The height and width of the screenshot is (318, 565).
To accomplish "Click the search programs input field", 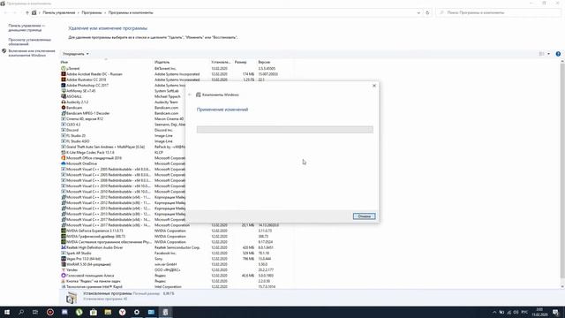I will pos(498,12).
